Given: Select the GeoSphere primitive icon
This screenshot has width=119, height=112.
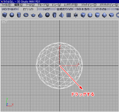Looking at the screenshot, I should click(47, 15).
